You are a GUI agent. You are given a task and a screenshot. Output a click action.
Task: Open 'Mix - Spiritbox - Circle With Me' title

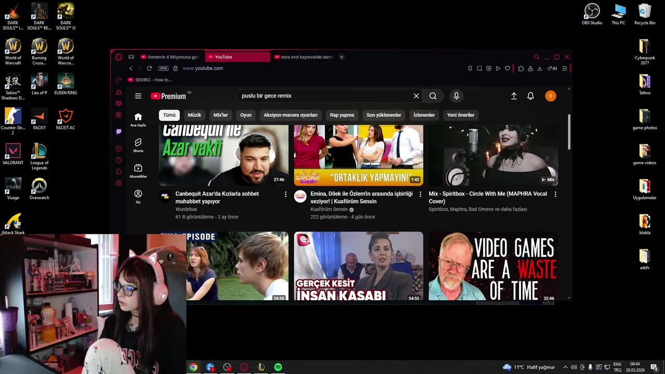tap(488, 197)
